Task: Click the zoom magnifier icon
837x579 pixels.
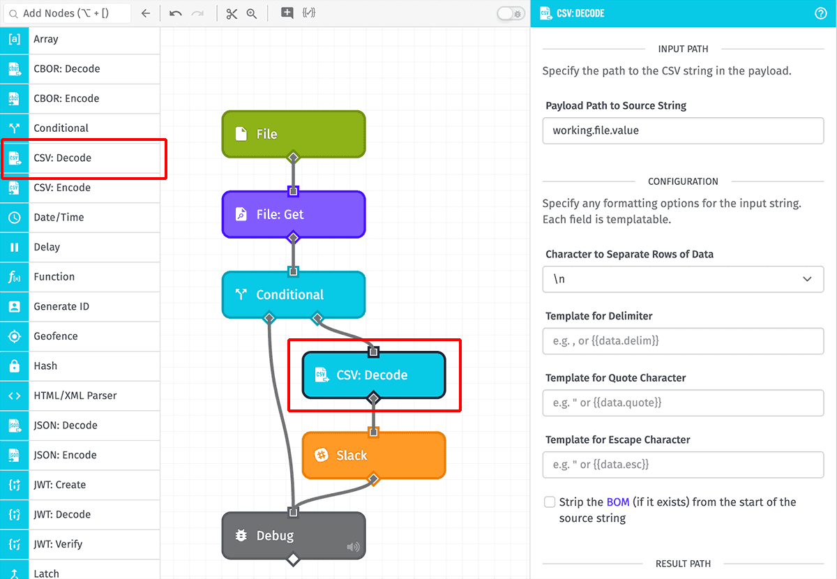Action: pos(252,13)
